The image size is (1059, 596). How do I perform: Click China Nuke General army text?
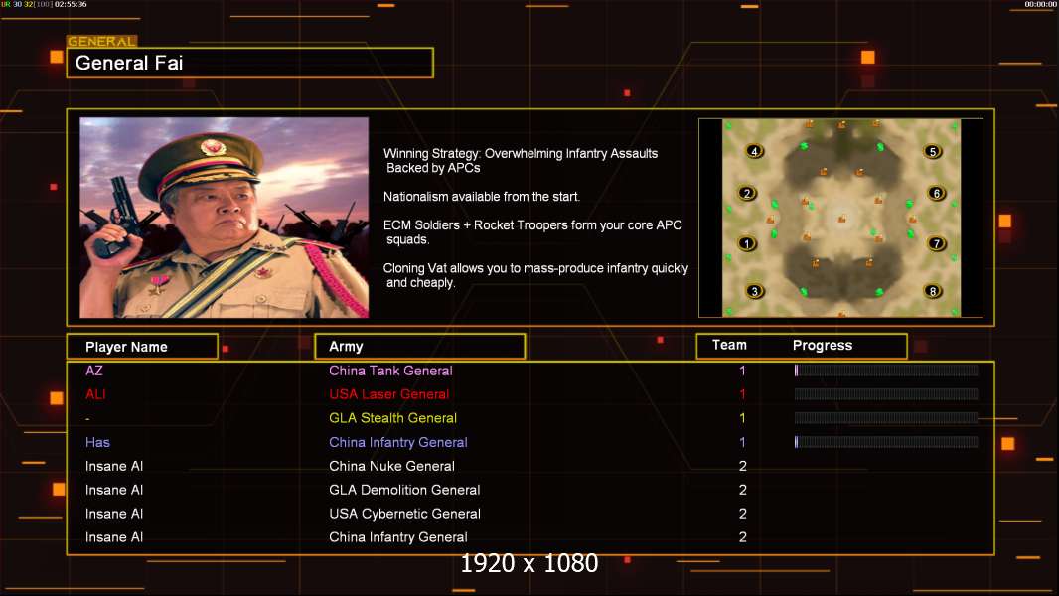click(391, 466)
